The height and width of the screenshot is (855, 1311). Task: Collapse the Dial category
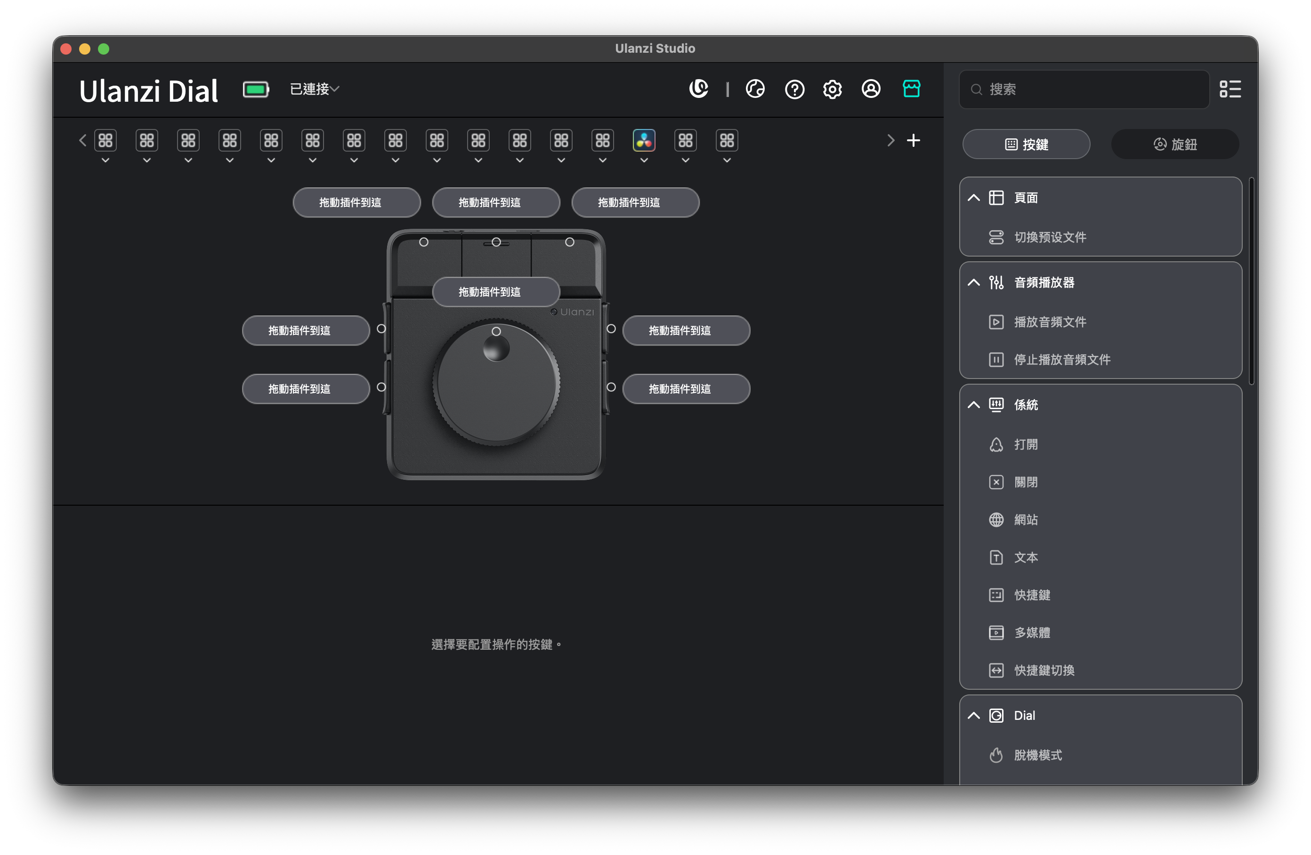[973, 716]
